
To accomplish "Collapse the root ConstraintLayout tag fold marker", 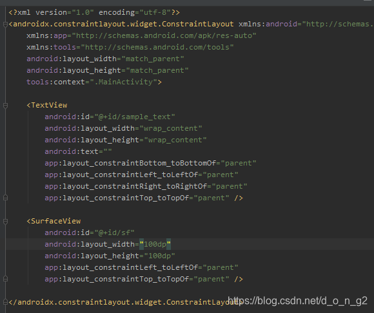I will pos(5,24).
